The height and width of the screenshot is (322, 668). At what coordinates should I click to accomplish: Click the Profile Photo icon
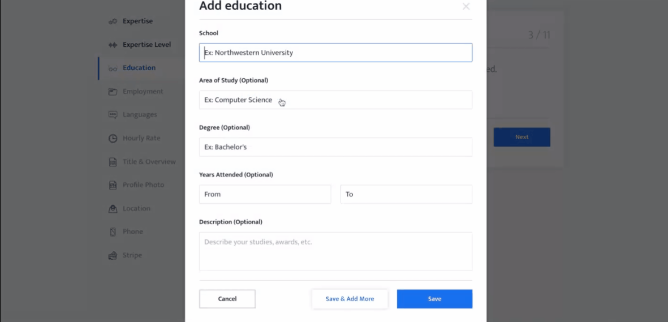click(113, 185)
